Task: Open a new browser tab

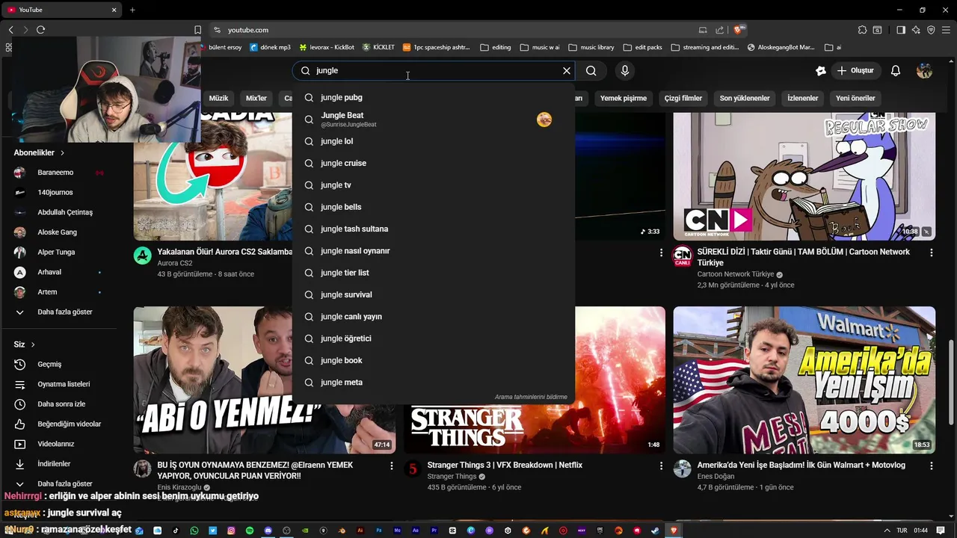Action: 132,10
